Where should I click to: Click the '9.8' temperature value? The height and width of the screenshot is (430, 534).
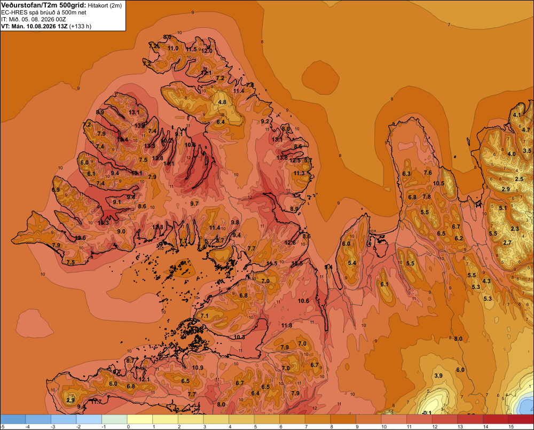235,222
